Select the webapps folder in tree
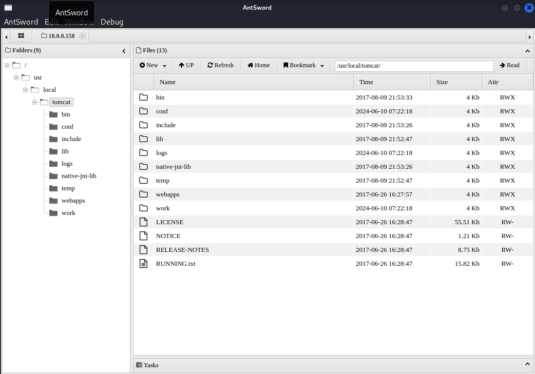The width and height of the screenshot is (535, 374). point(73,201)
